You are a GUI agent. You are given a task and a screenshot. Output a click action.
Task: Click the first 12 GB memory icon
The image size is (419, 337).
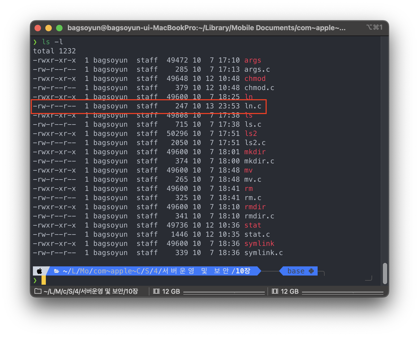[x=156, y=291]
